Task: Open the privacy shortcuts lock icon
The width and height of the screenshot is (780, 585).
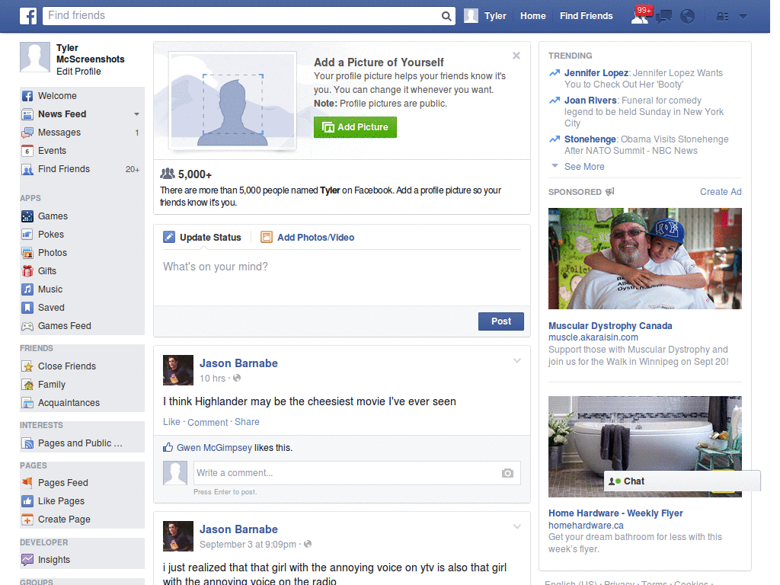Action: tap(722, 17)
